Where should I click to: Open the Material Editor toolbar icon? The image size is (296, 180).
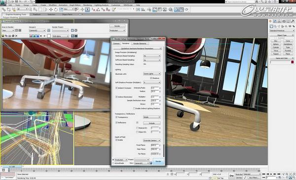click(171, 9)
